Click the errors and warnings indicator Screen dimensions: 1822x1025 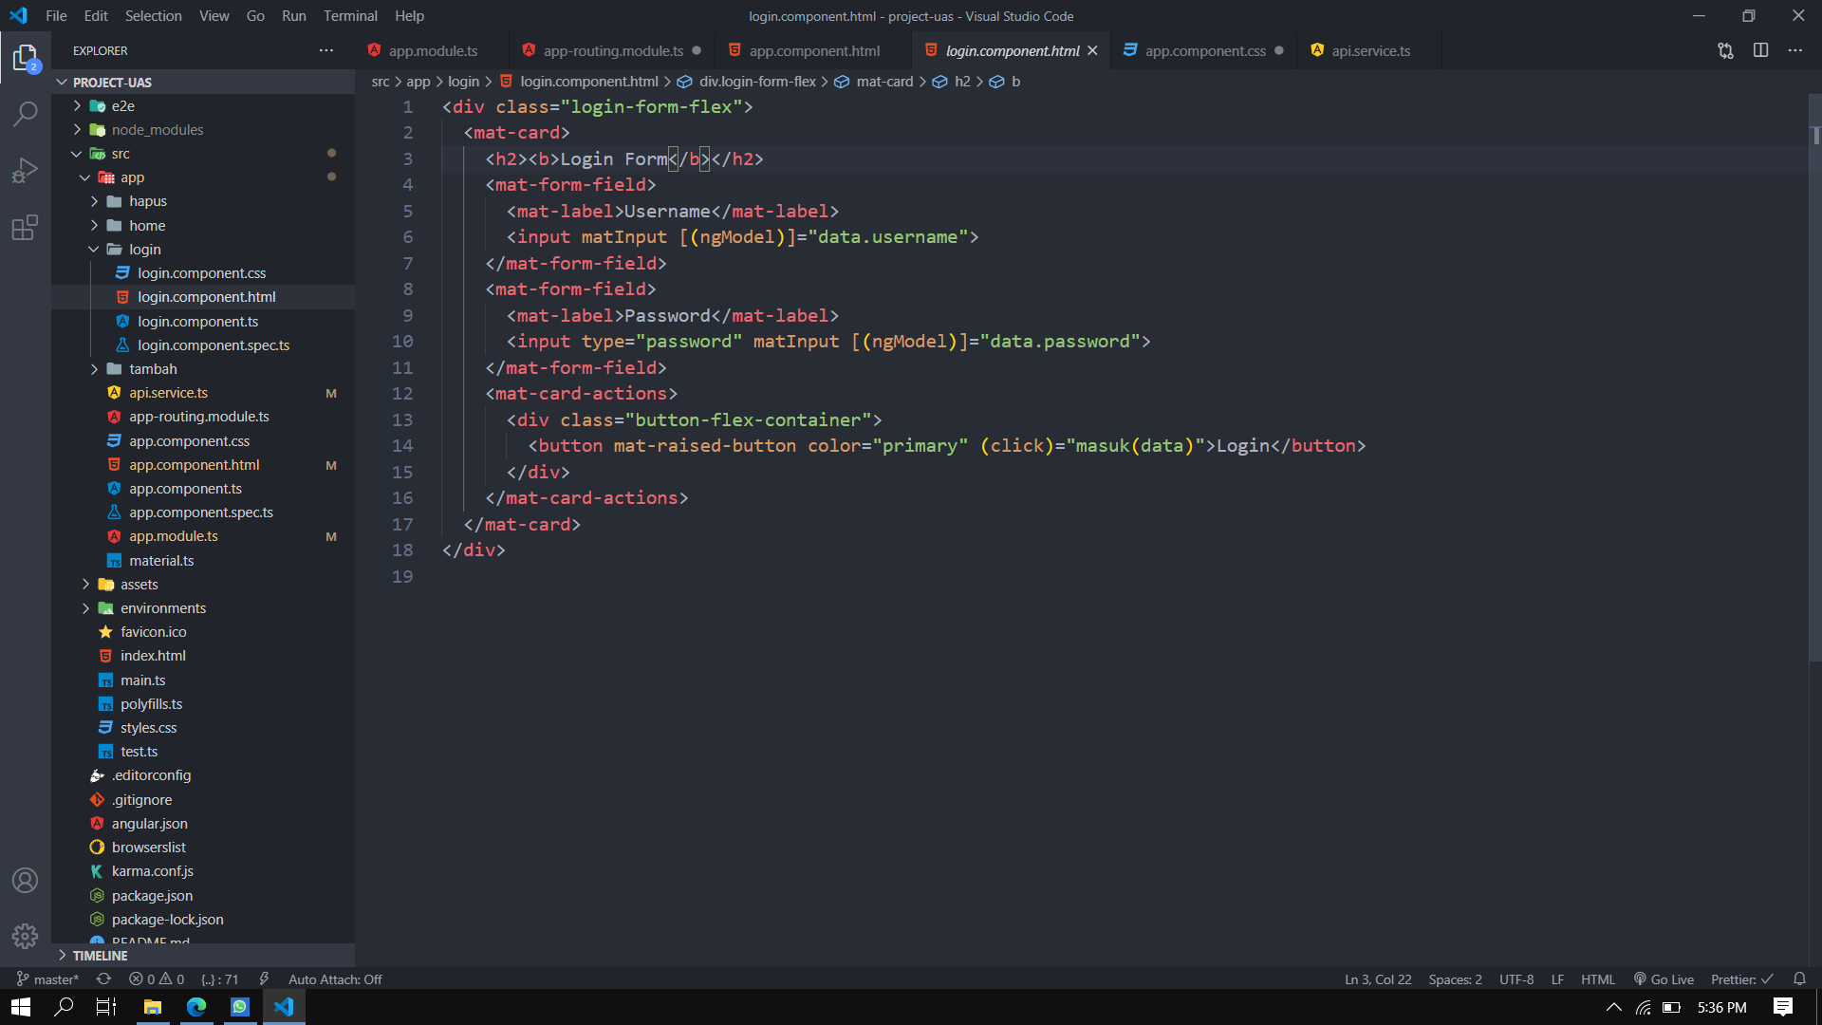157,978
